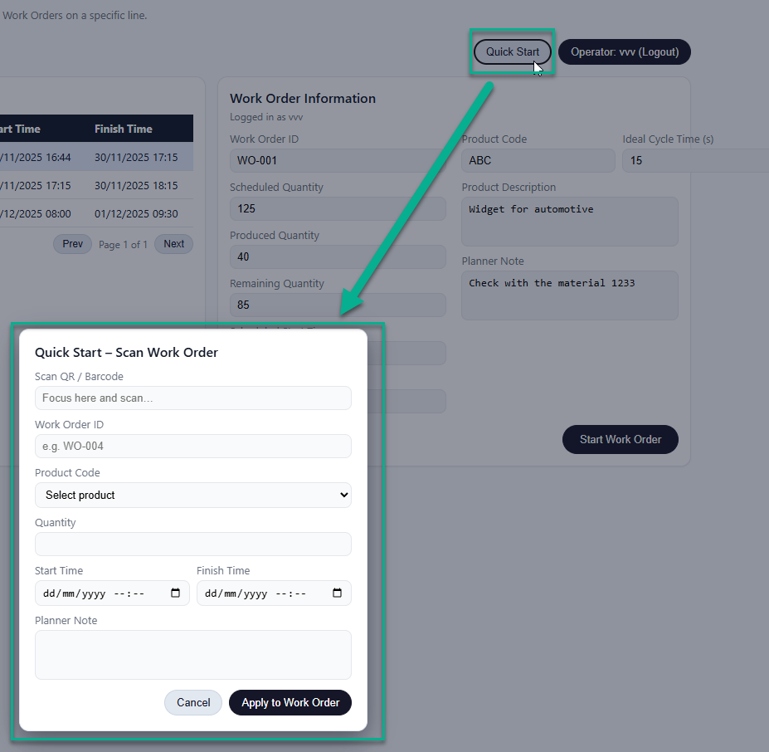Viewport: 769px width, 752px height.
Task: Click the Quick Start button
Action: tap(512, 51)
